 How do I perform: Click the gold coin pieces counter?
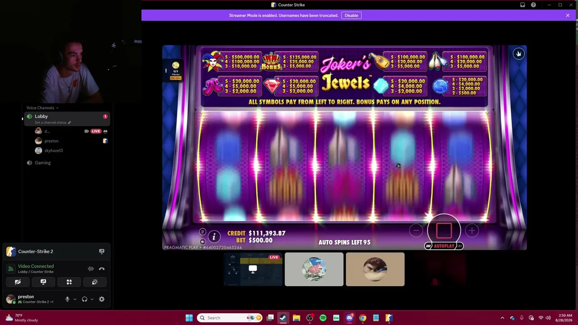176,71
